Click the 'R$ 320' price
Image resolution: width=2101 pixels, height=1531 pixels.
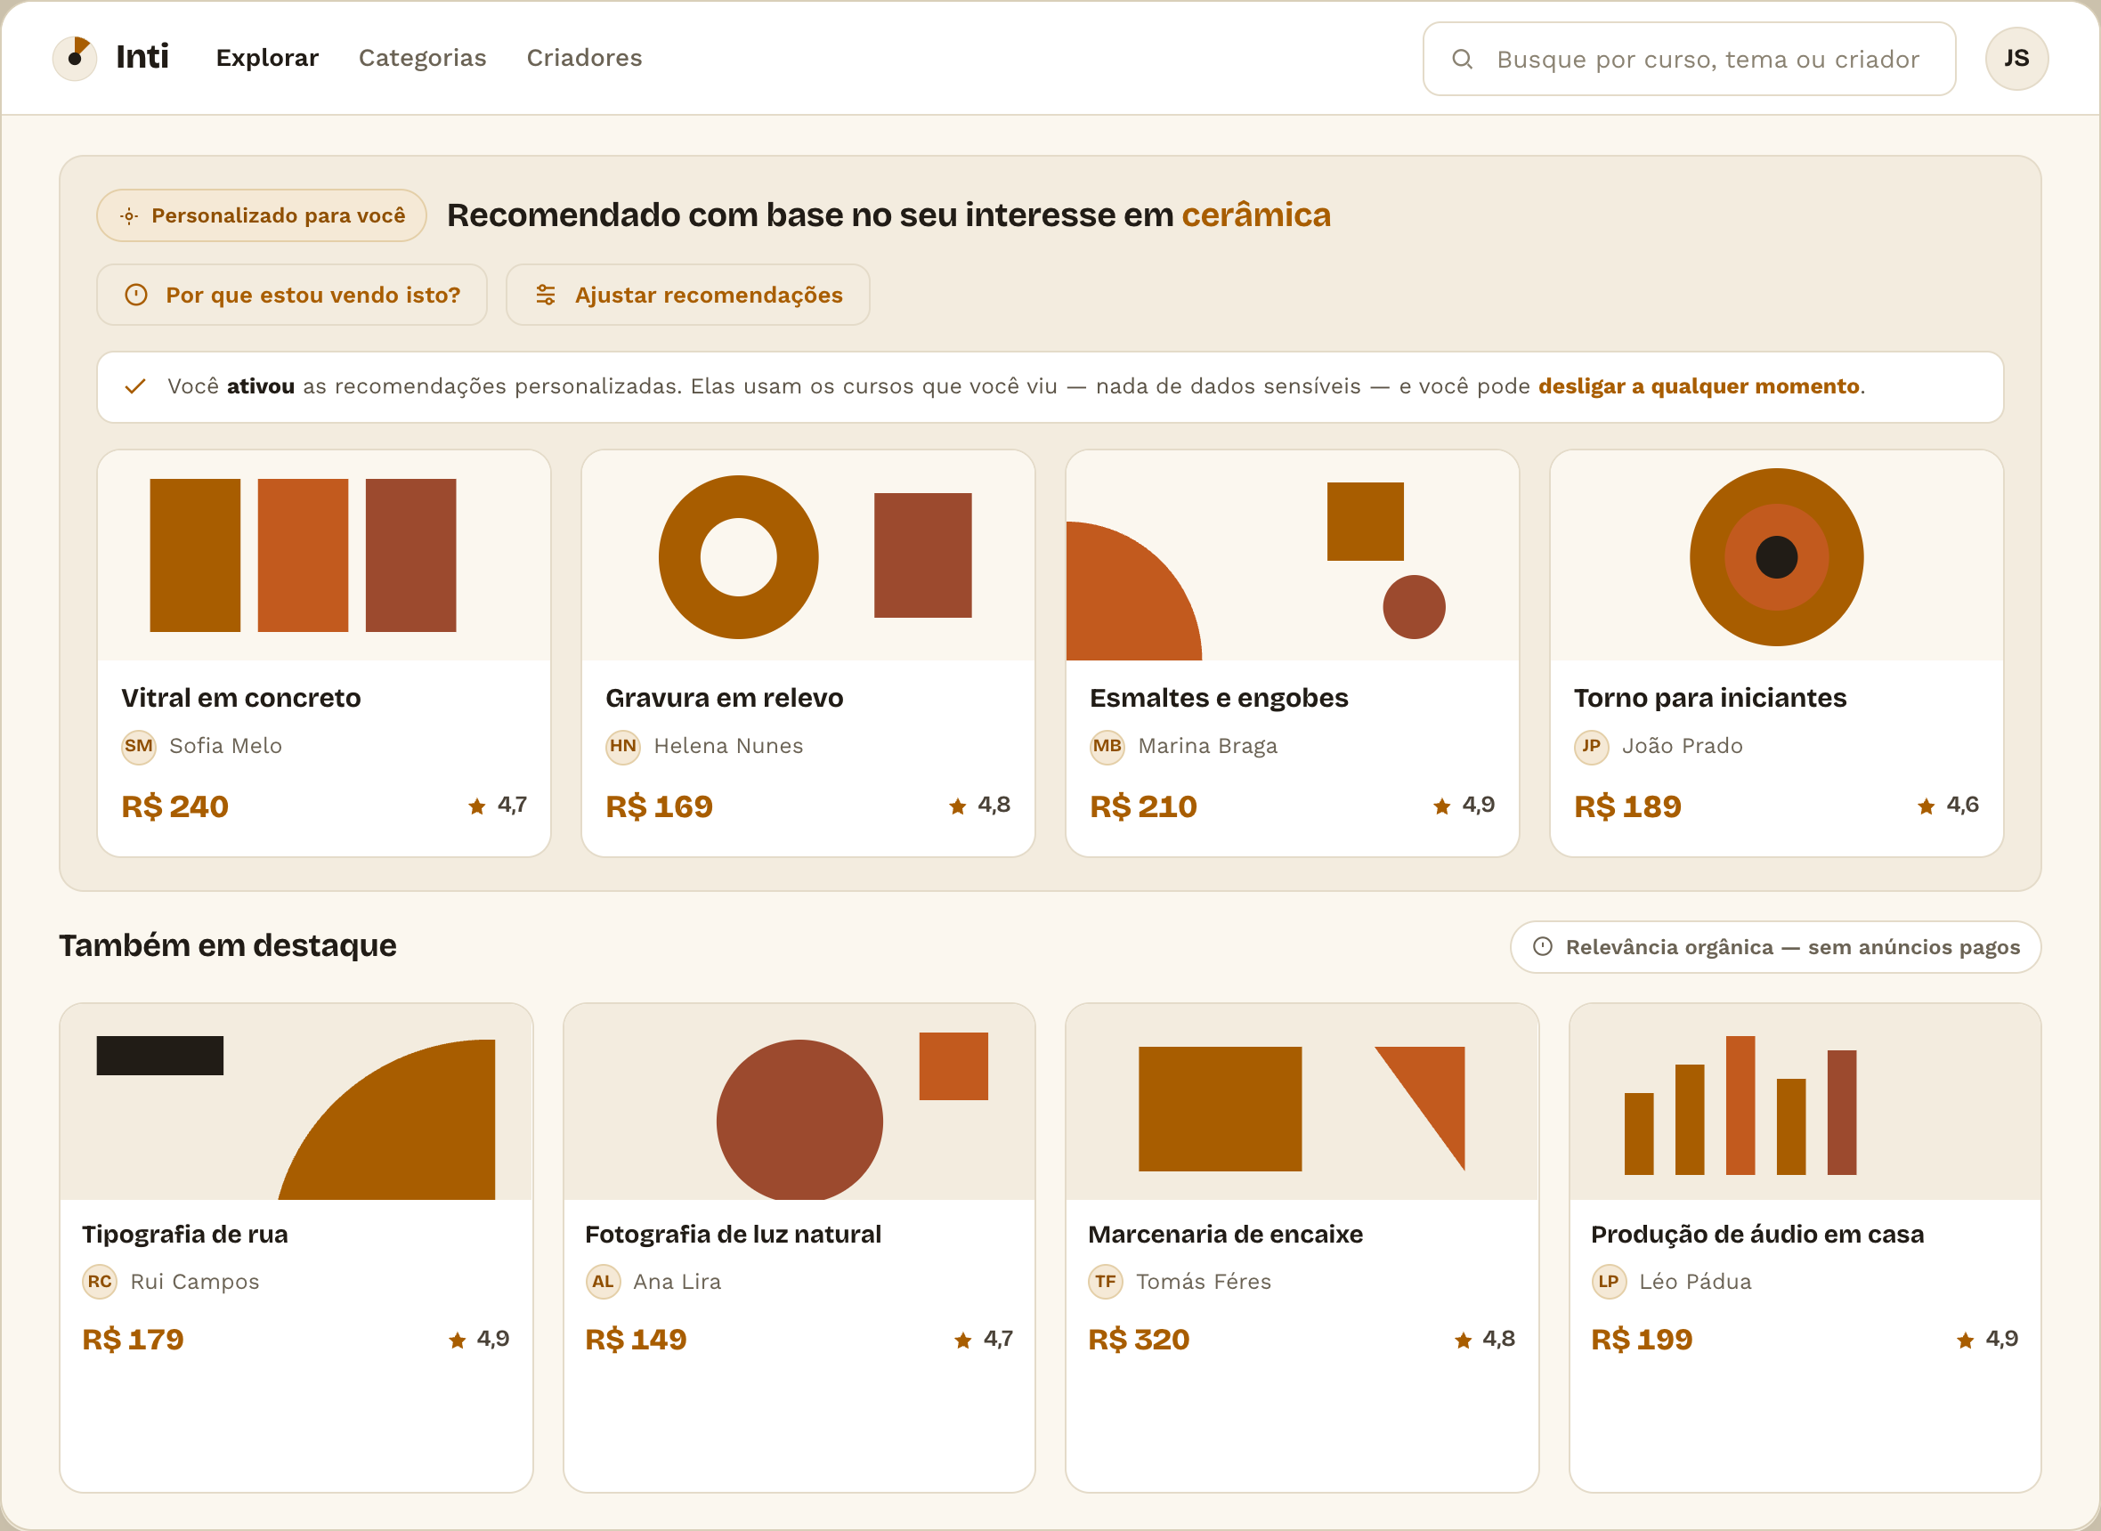(x=1138, y=1341)
